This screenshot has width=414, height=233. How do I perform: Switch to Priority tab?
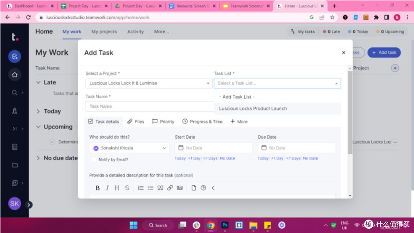pyautogui.click(x=163, y=121)
